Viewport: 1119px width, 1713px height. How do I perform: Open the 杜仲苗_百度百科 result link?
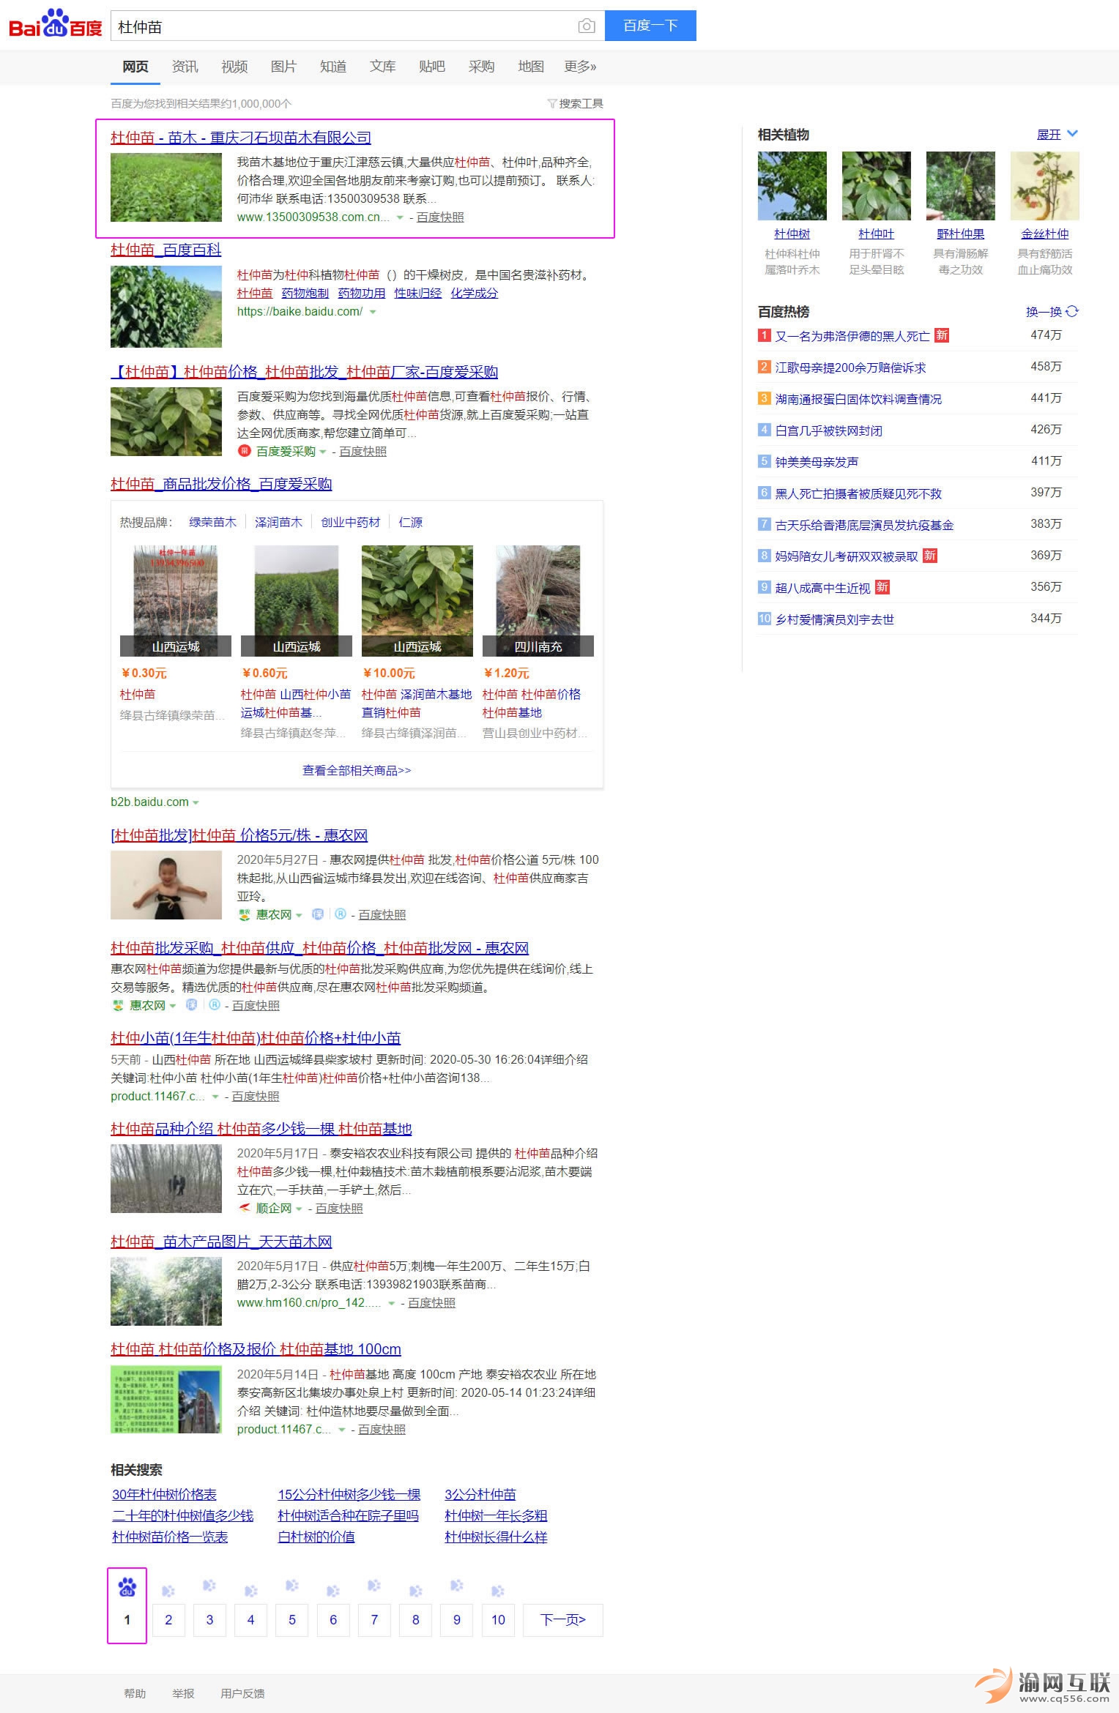tap(166, 250)
